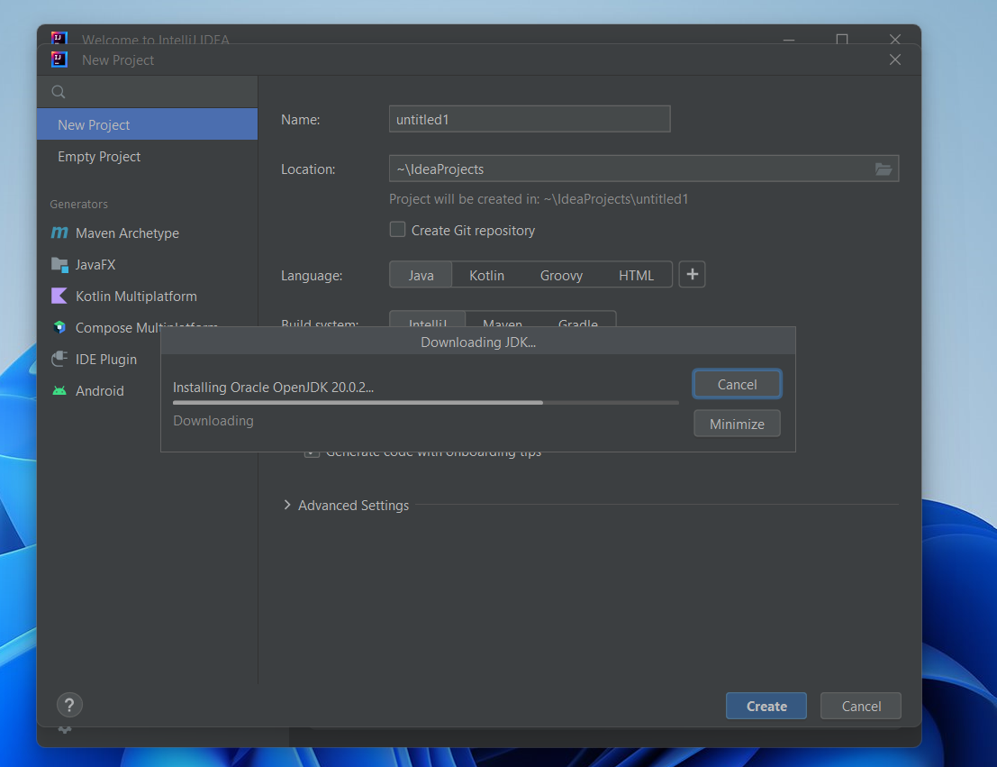Browse for location with folder icon
The height and width of the screenshot is (767, 997).
coord(884,169)
